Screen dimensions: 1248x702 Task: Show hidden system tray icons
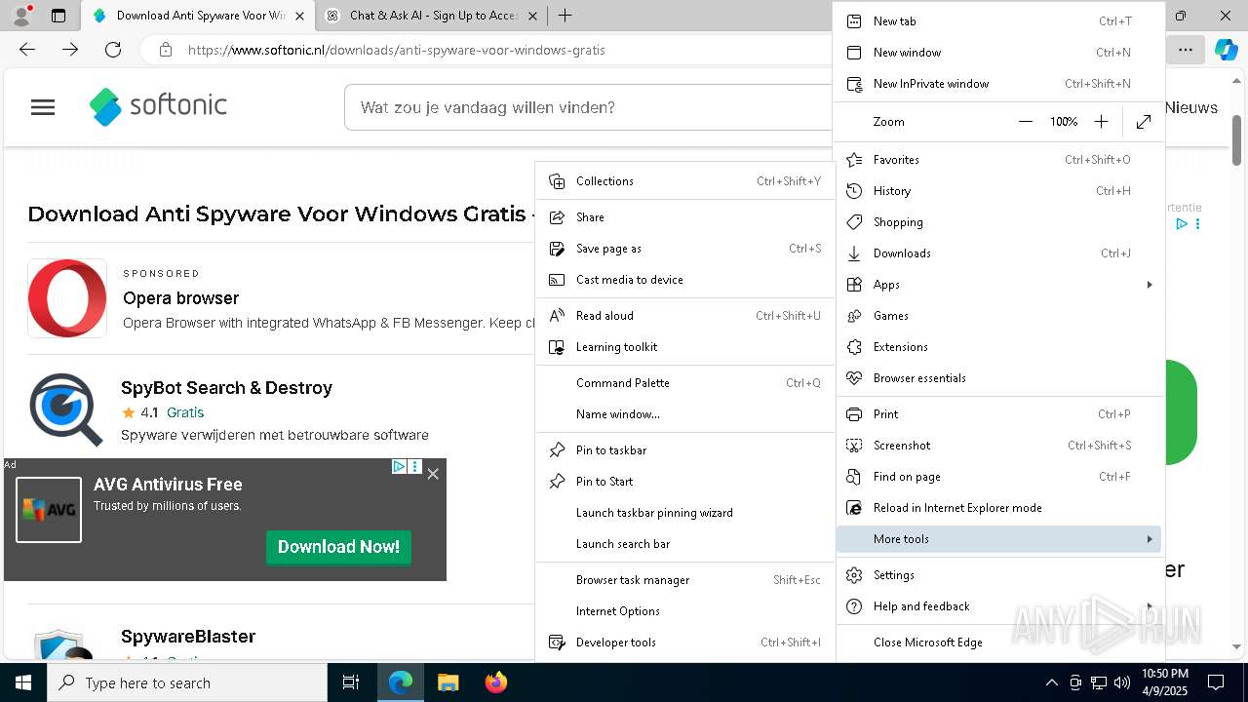click(1051, 682)
